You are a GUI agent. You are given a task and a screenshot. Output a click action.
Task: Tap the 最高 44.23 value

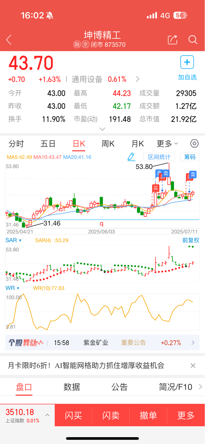(x=122, y=93)
